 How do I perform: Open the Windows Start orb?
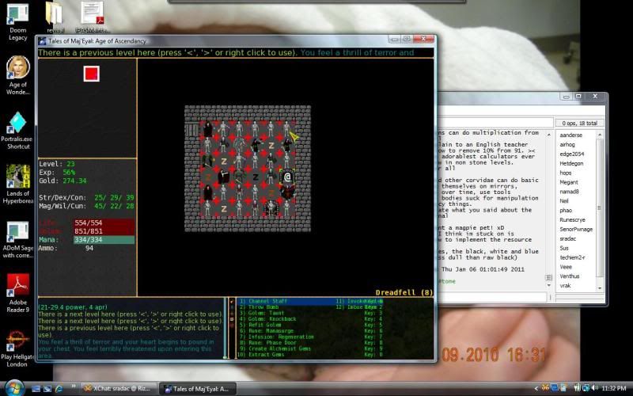coord(13,388)
